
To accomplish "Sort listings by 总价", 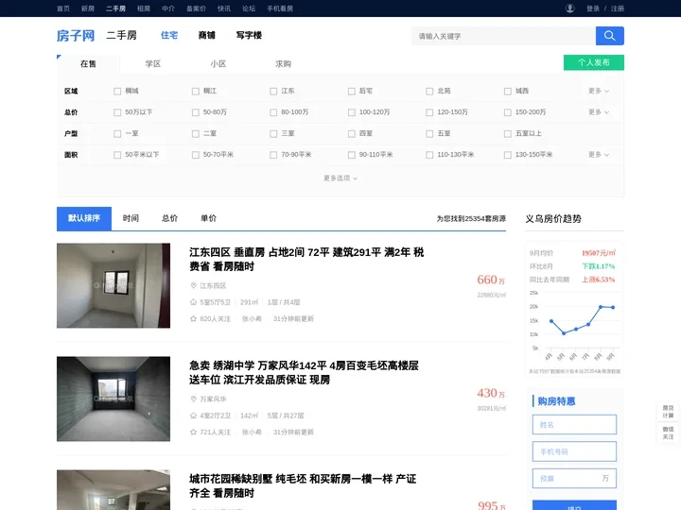I will [169, 218].
